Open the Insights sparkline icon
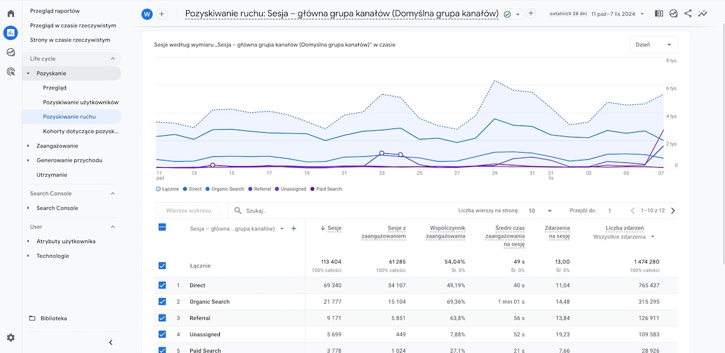 tap(703, 13)
